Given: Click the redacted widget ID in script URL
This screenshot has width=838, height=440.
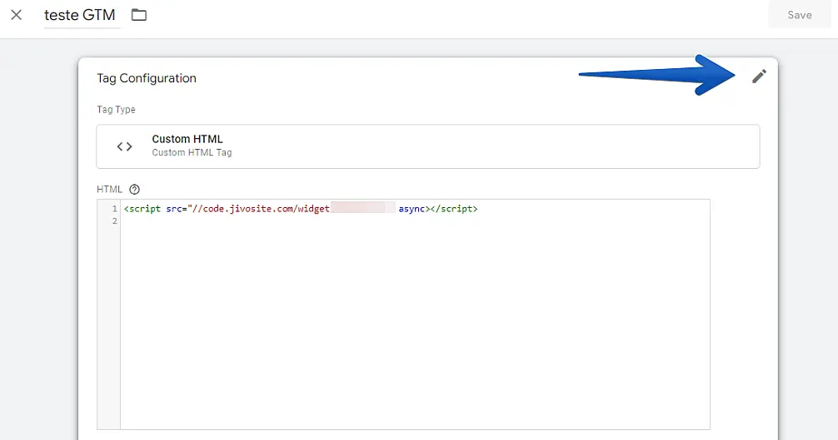Looking at the screenshot, I should click(362, 209).
